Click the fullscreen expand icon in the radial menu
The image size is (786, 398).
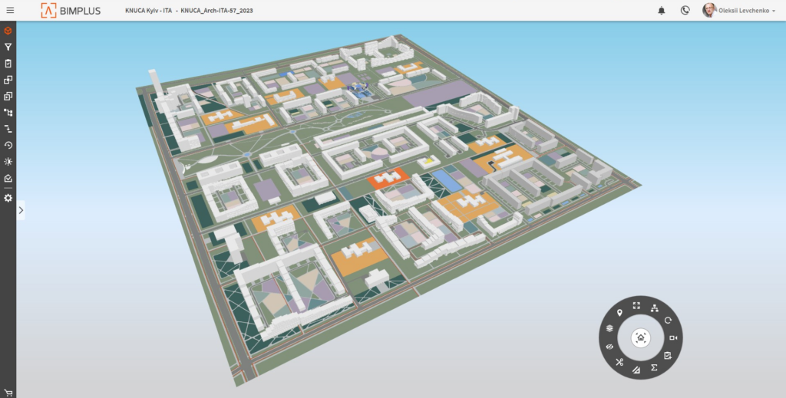tap(636, 305)
